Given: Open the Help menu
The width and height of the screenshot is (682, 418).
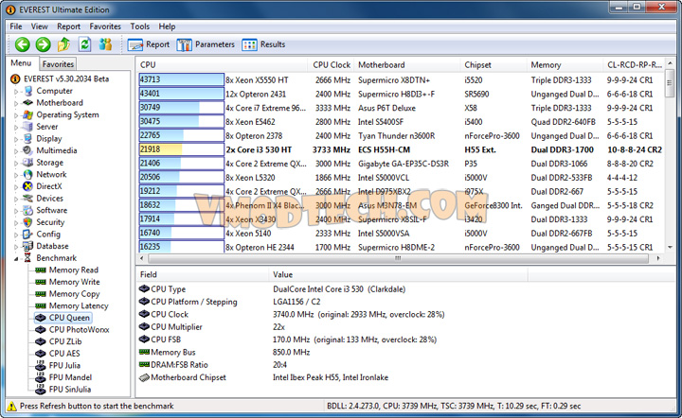Looking at the screenshot, I should click(x=167, y=26).
